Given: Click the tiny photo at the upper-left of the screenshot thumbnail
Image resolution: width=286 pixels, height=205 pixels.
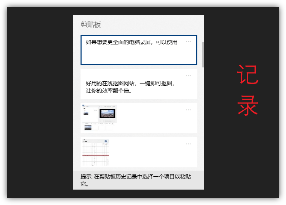Looking at the screenshot, I should point(86,113).
